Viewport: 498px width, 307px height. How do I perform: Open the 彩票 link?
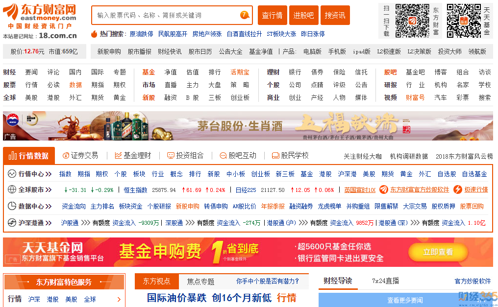pyautogui.click(x=462, y=98)
